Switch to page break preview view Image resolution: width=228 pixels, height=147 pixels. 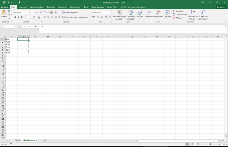click(x=198, y=144)
